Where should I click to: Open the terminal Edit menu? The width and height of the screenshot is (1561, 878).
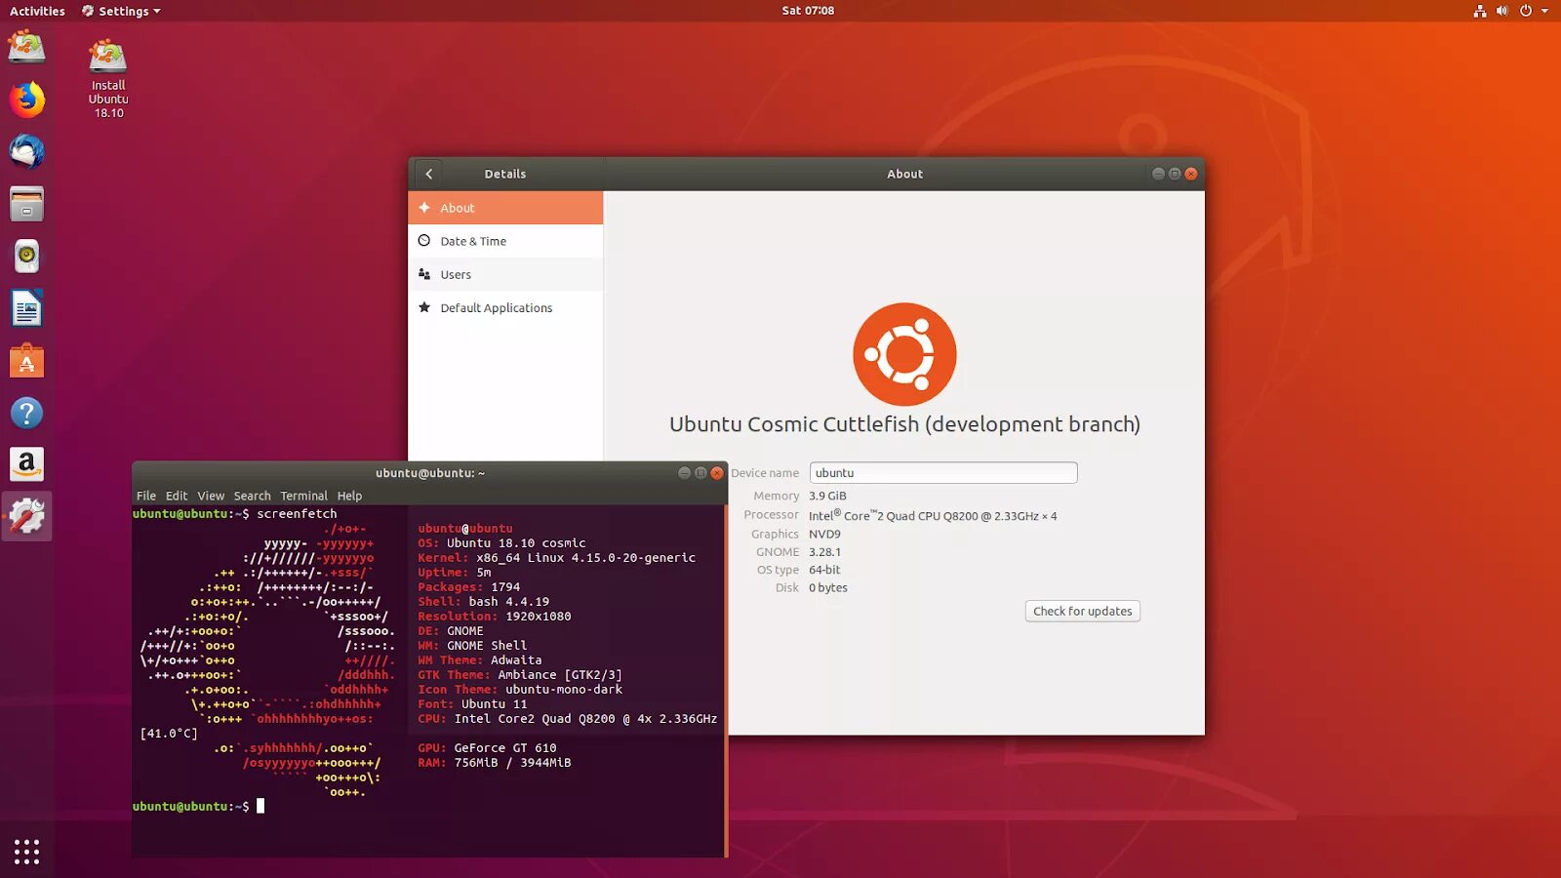tap(177, 496)
